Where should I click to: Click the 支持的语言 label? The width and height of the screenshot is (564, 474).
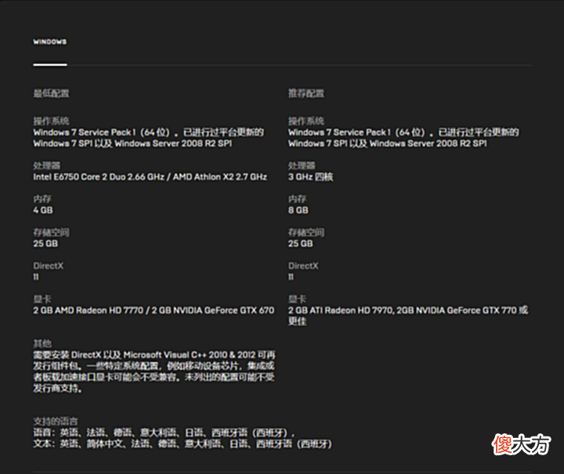[x=56, y=422]
